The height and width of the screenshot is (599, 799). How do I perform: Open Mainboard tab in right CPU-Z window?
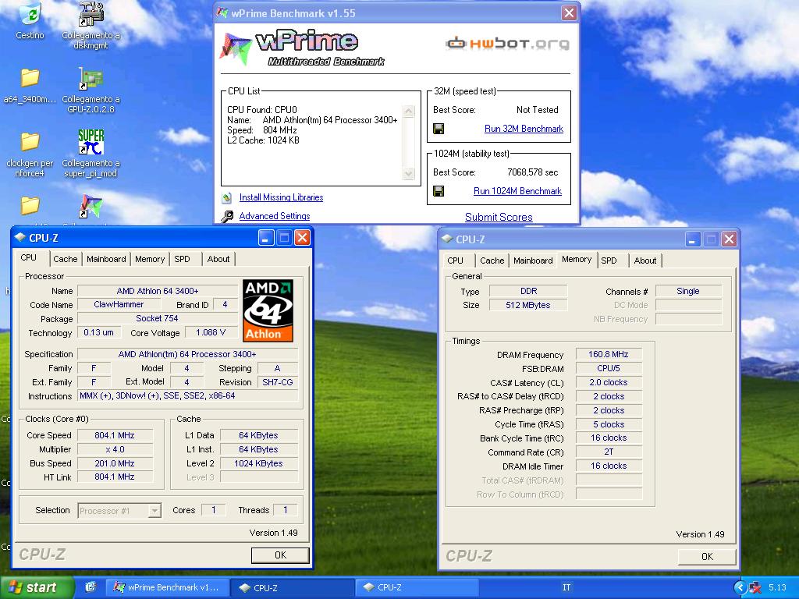pyautogui.click(x=533, y=261)
